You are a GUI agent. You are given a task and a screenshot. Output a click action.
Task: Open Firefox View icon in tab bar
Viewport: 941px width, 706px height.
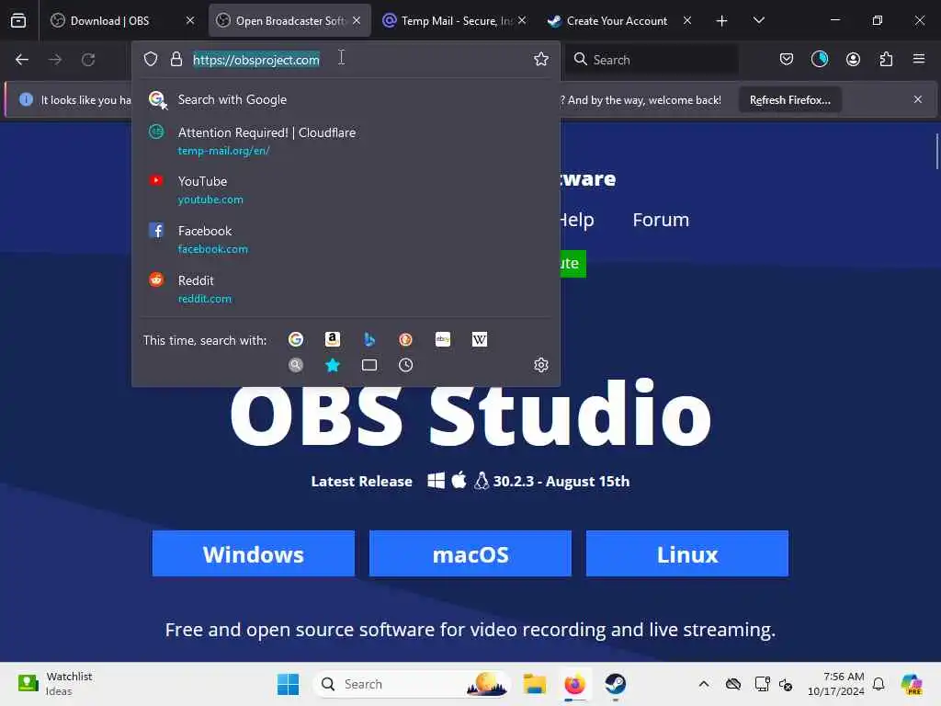coord(18,20)
